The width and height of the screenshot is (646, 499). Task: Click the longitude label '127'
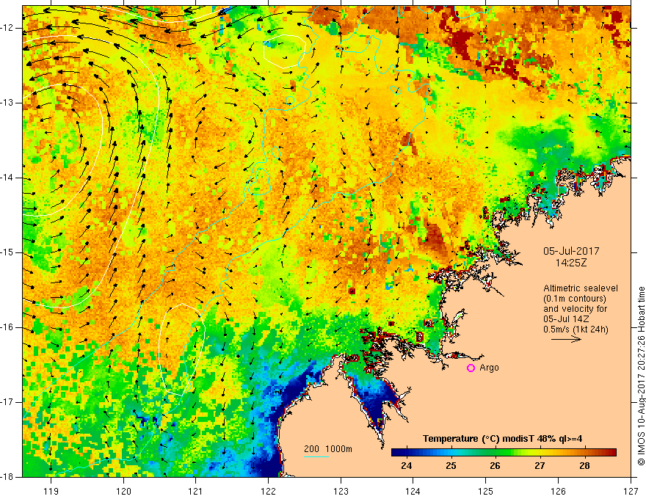click(631, 491)
